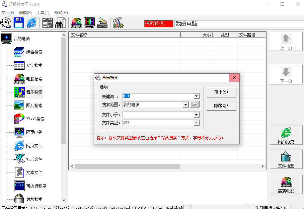Click the 文字搜索 icon in the sidebar
The height and width of the screenshot is (209, 304).
click(19, 65)
